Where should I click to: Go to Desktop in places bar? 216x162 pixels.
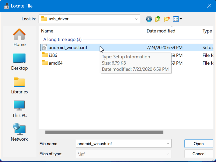[19, 62]
